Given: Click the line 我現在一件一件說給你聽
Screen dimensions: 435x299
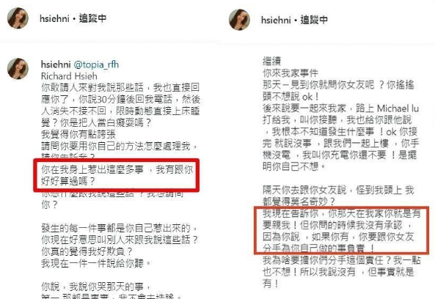Looking at the screenshot, I should [96, 263].
